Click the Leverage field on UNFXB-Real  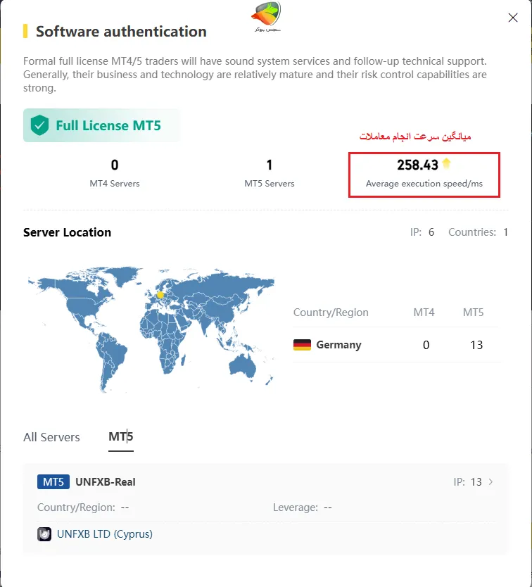point(303,507)
